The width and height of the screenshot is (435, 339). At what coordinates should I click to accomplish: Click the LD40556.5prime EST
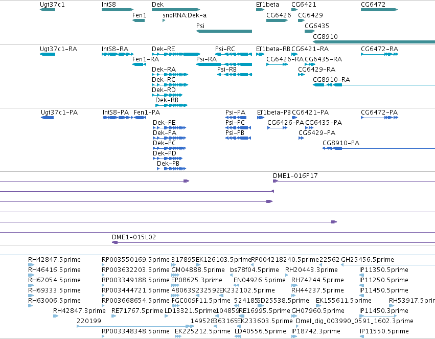(238, 336)
